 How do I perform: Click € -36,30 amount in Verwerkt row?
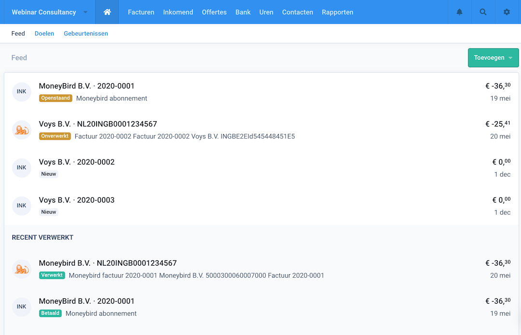pyautogui.click(x=498, y=263)
